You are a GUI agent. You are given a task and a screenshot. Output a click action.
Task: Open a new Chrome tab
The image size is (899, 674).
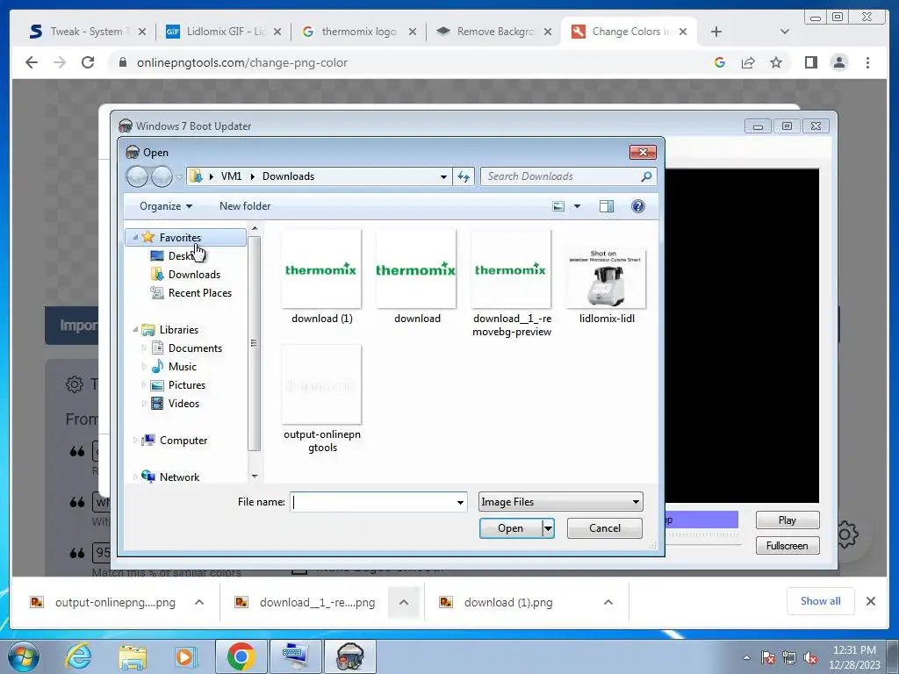click(x=716, y=32)
